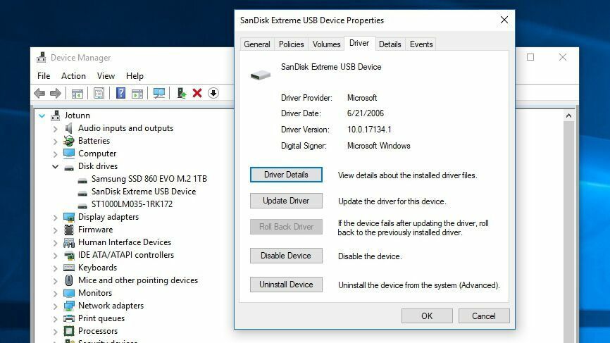
Task: Click driver date value 6/21/2006
Action: [x=366, y=113]
